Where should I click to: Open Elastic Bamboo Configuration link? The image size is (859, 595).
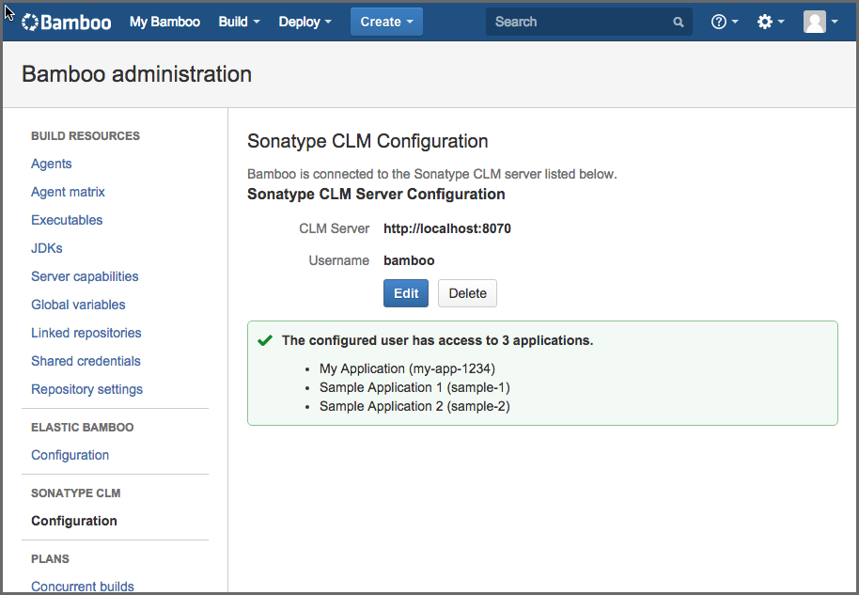click(70, 455)
